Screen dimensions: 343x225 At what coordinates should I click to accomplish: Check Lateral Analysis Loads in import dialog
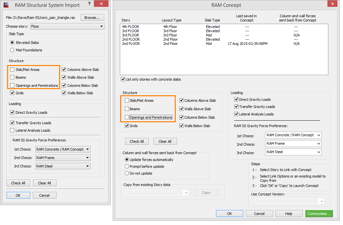pos(12,130)
